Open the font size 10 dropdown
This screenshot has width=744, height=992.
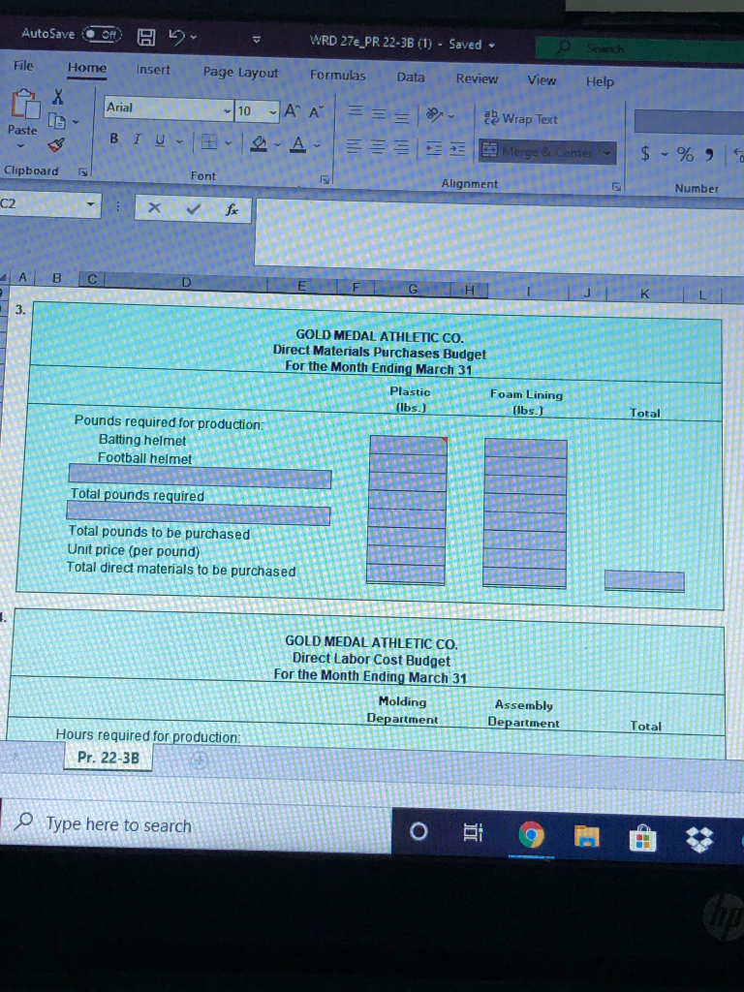(x=273, y=112)
